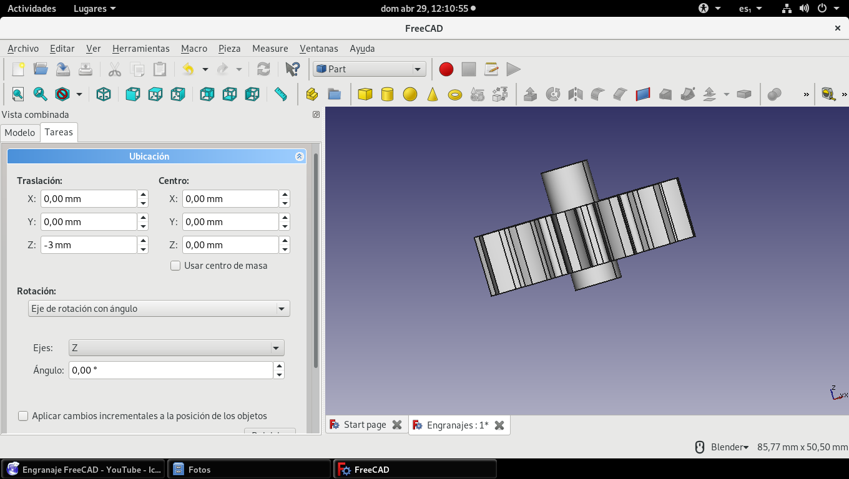The image size is (849, 479).
Task: Open the Ejes axis dropdown showing Z
Action: tap(176, 348)
